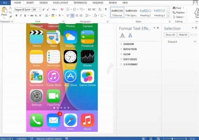Click the Hide All button

(183, 35)
